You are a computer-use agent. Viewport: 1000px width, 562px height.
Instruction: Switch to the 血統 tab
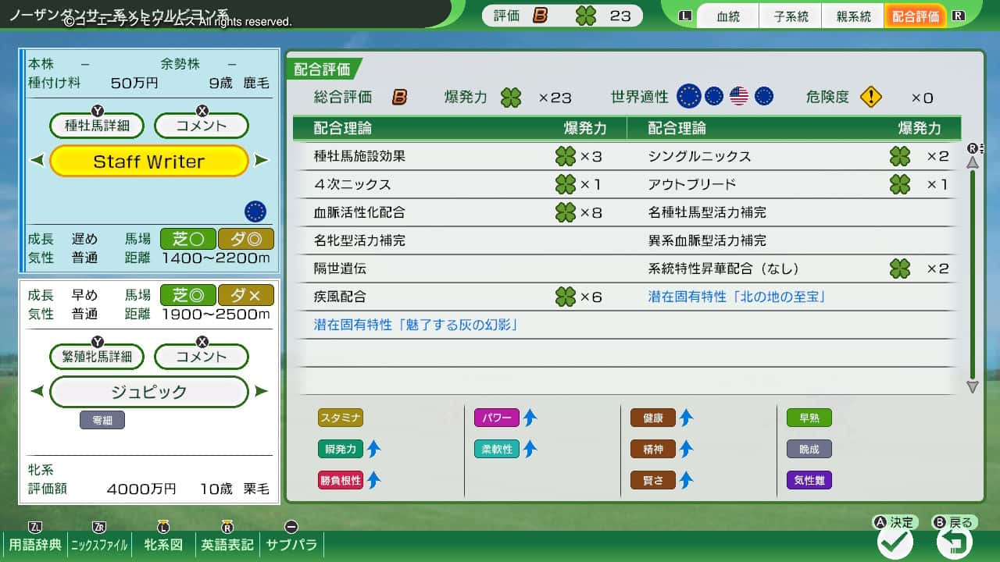[x=727, y=16]
